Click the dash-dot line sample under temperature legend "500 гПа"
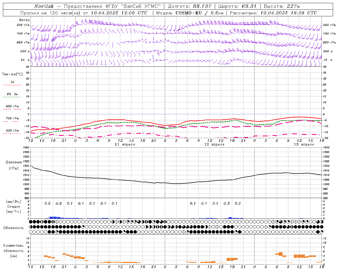 click(x=12, y=134)
